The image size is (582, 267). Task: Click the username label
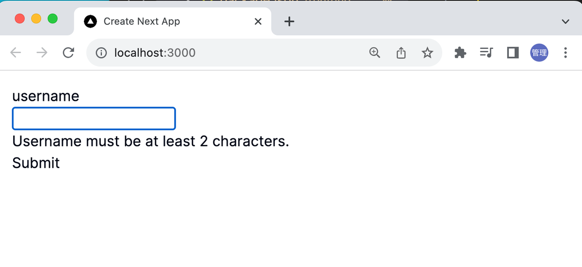(x=46, y=96)
